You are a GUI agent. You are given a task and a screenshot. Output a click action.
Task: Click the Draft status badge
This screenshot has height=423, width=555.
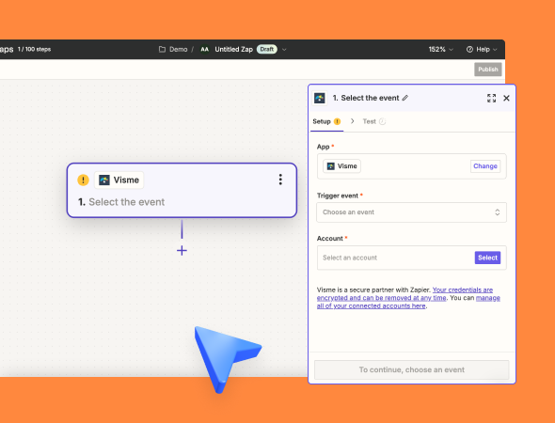[x=267, y=50]
